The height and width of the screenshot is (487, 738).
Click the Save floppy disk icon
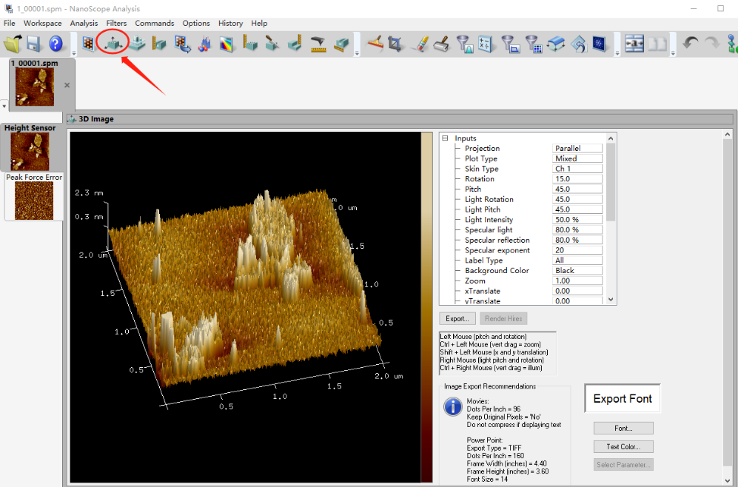point(33,44)
